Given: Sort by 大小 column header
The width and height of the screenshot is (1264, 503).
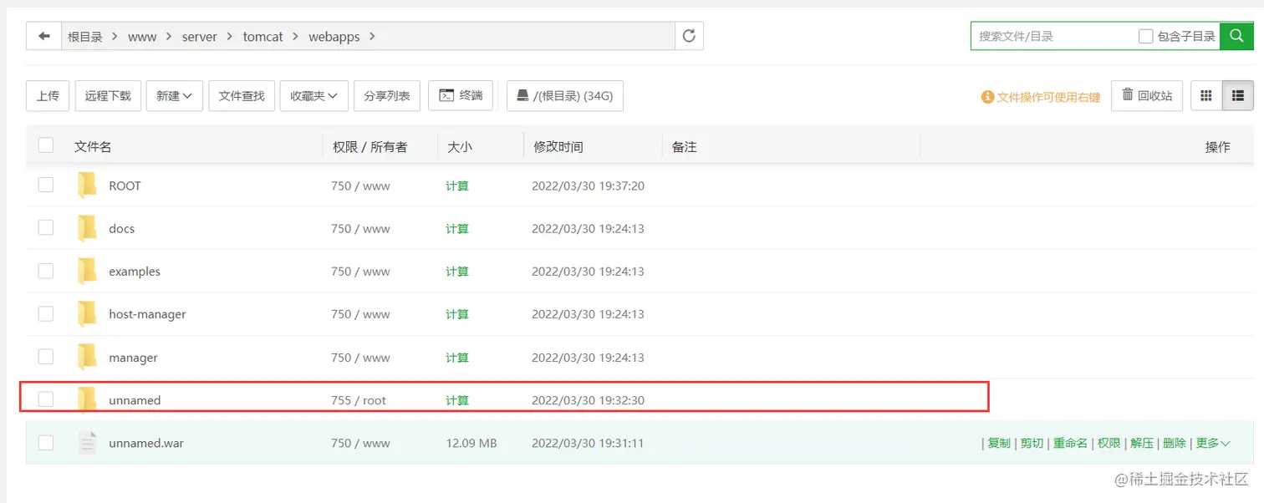Looking at the screenshot, I should point(460,146).
